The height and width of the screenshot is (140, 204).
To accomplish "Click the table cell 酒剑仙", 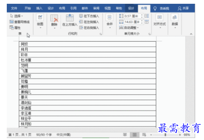I will pos(87,103).
